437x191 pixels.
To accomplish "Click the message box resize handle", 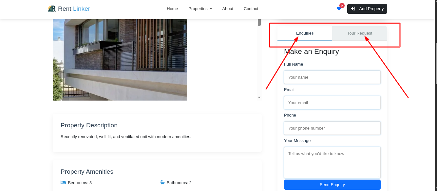I will pos(379,176).
